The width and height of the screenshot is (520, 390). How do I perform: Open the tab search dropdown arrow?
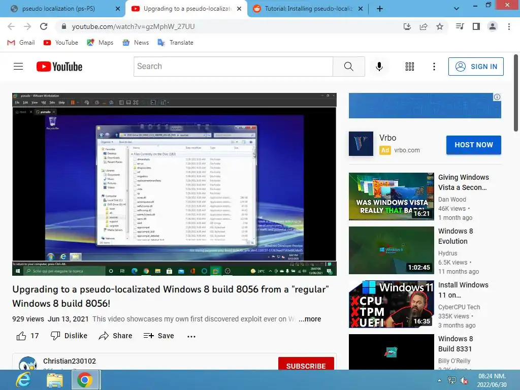tap(457, 9)
